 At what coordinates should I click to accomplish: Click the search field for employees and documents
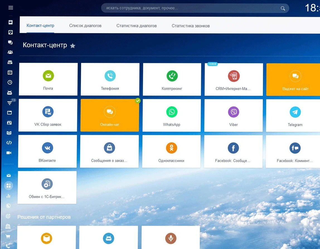(x=190, y=8)
